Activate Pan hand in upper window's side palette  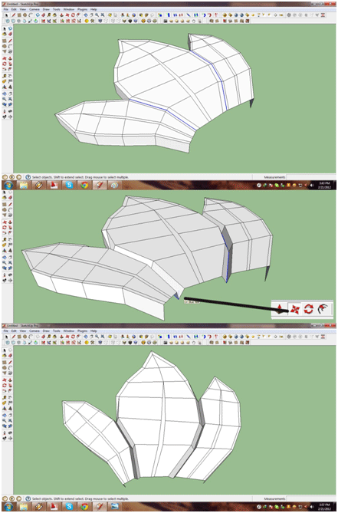pos(10,94)
